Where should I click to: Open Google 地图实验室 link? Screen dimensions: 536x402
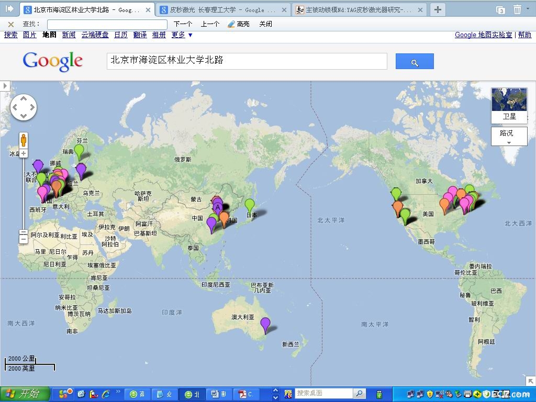[483, 35]
